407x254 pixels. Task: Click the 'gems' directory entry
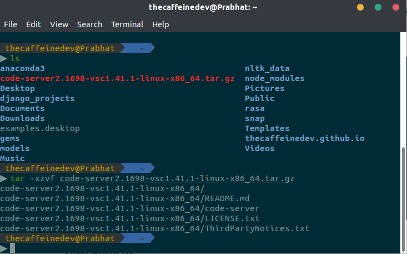click(x=10, y=139)
